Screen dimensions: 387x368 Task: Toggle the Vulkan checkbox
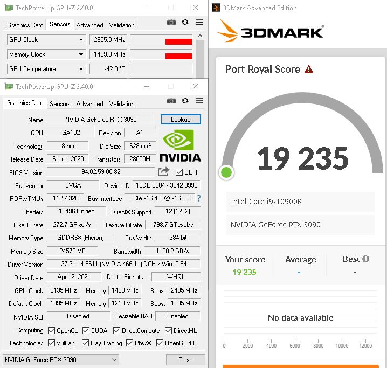click(51, 343)
